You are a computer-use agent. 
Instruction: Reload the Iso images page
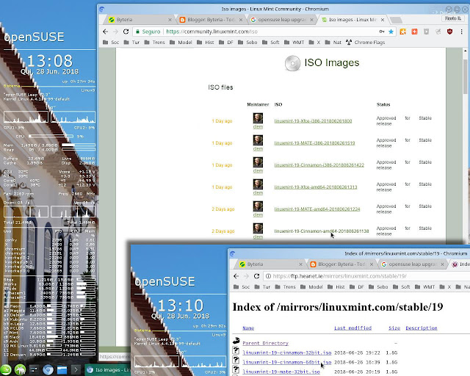126,32
